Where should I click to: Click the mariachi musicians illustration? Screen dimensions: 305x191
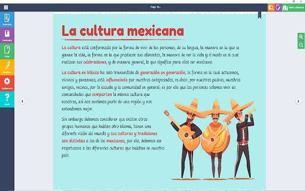pyautogui.click(x=210, y=138)
